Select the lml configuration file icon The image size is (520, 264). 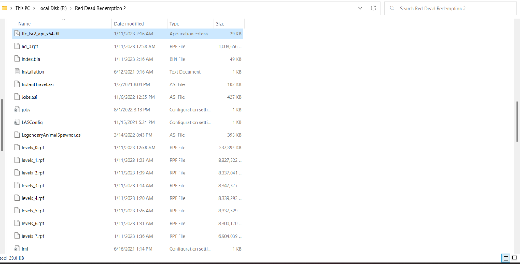click(17, 249)
